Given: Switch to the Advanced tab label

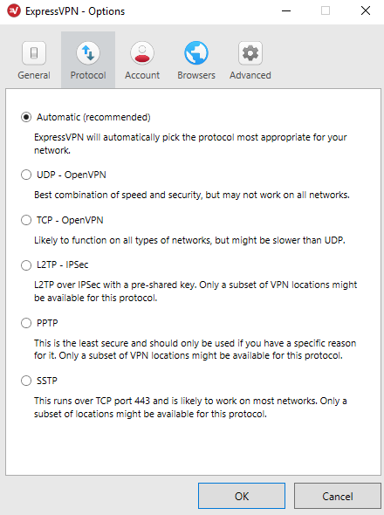Looking at the screenshot, I should coord(250,75).
